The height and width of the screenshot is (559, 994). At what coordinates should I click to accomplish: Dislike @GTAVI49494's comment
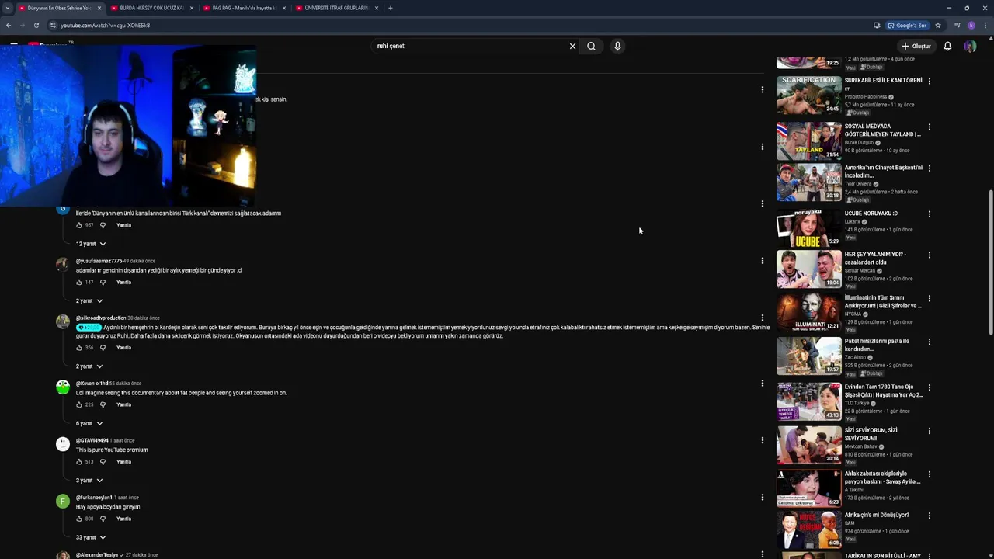103,461
